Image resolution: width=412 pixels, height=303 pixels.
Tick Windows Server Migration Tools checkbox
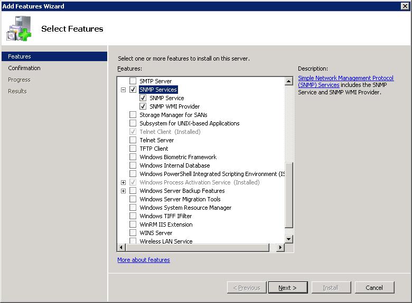coord(133,199)
